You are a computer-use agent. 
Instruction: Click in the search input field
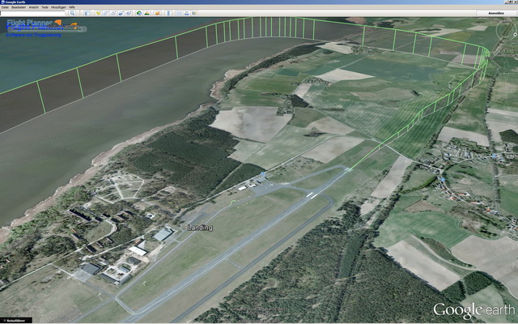click(x=32, y=13)
